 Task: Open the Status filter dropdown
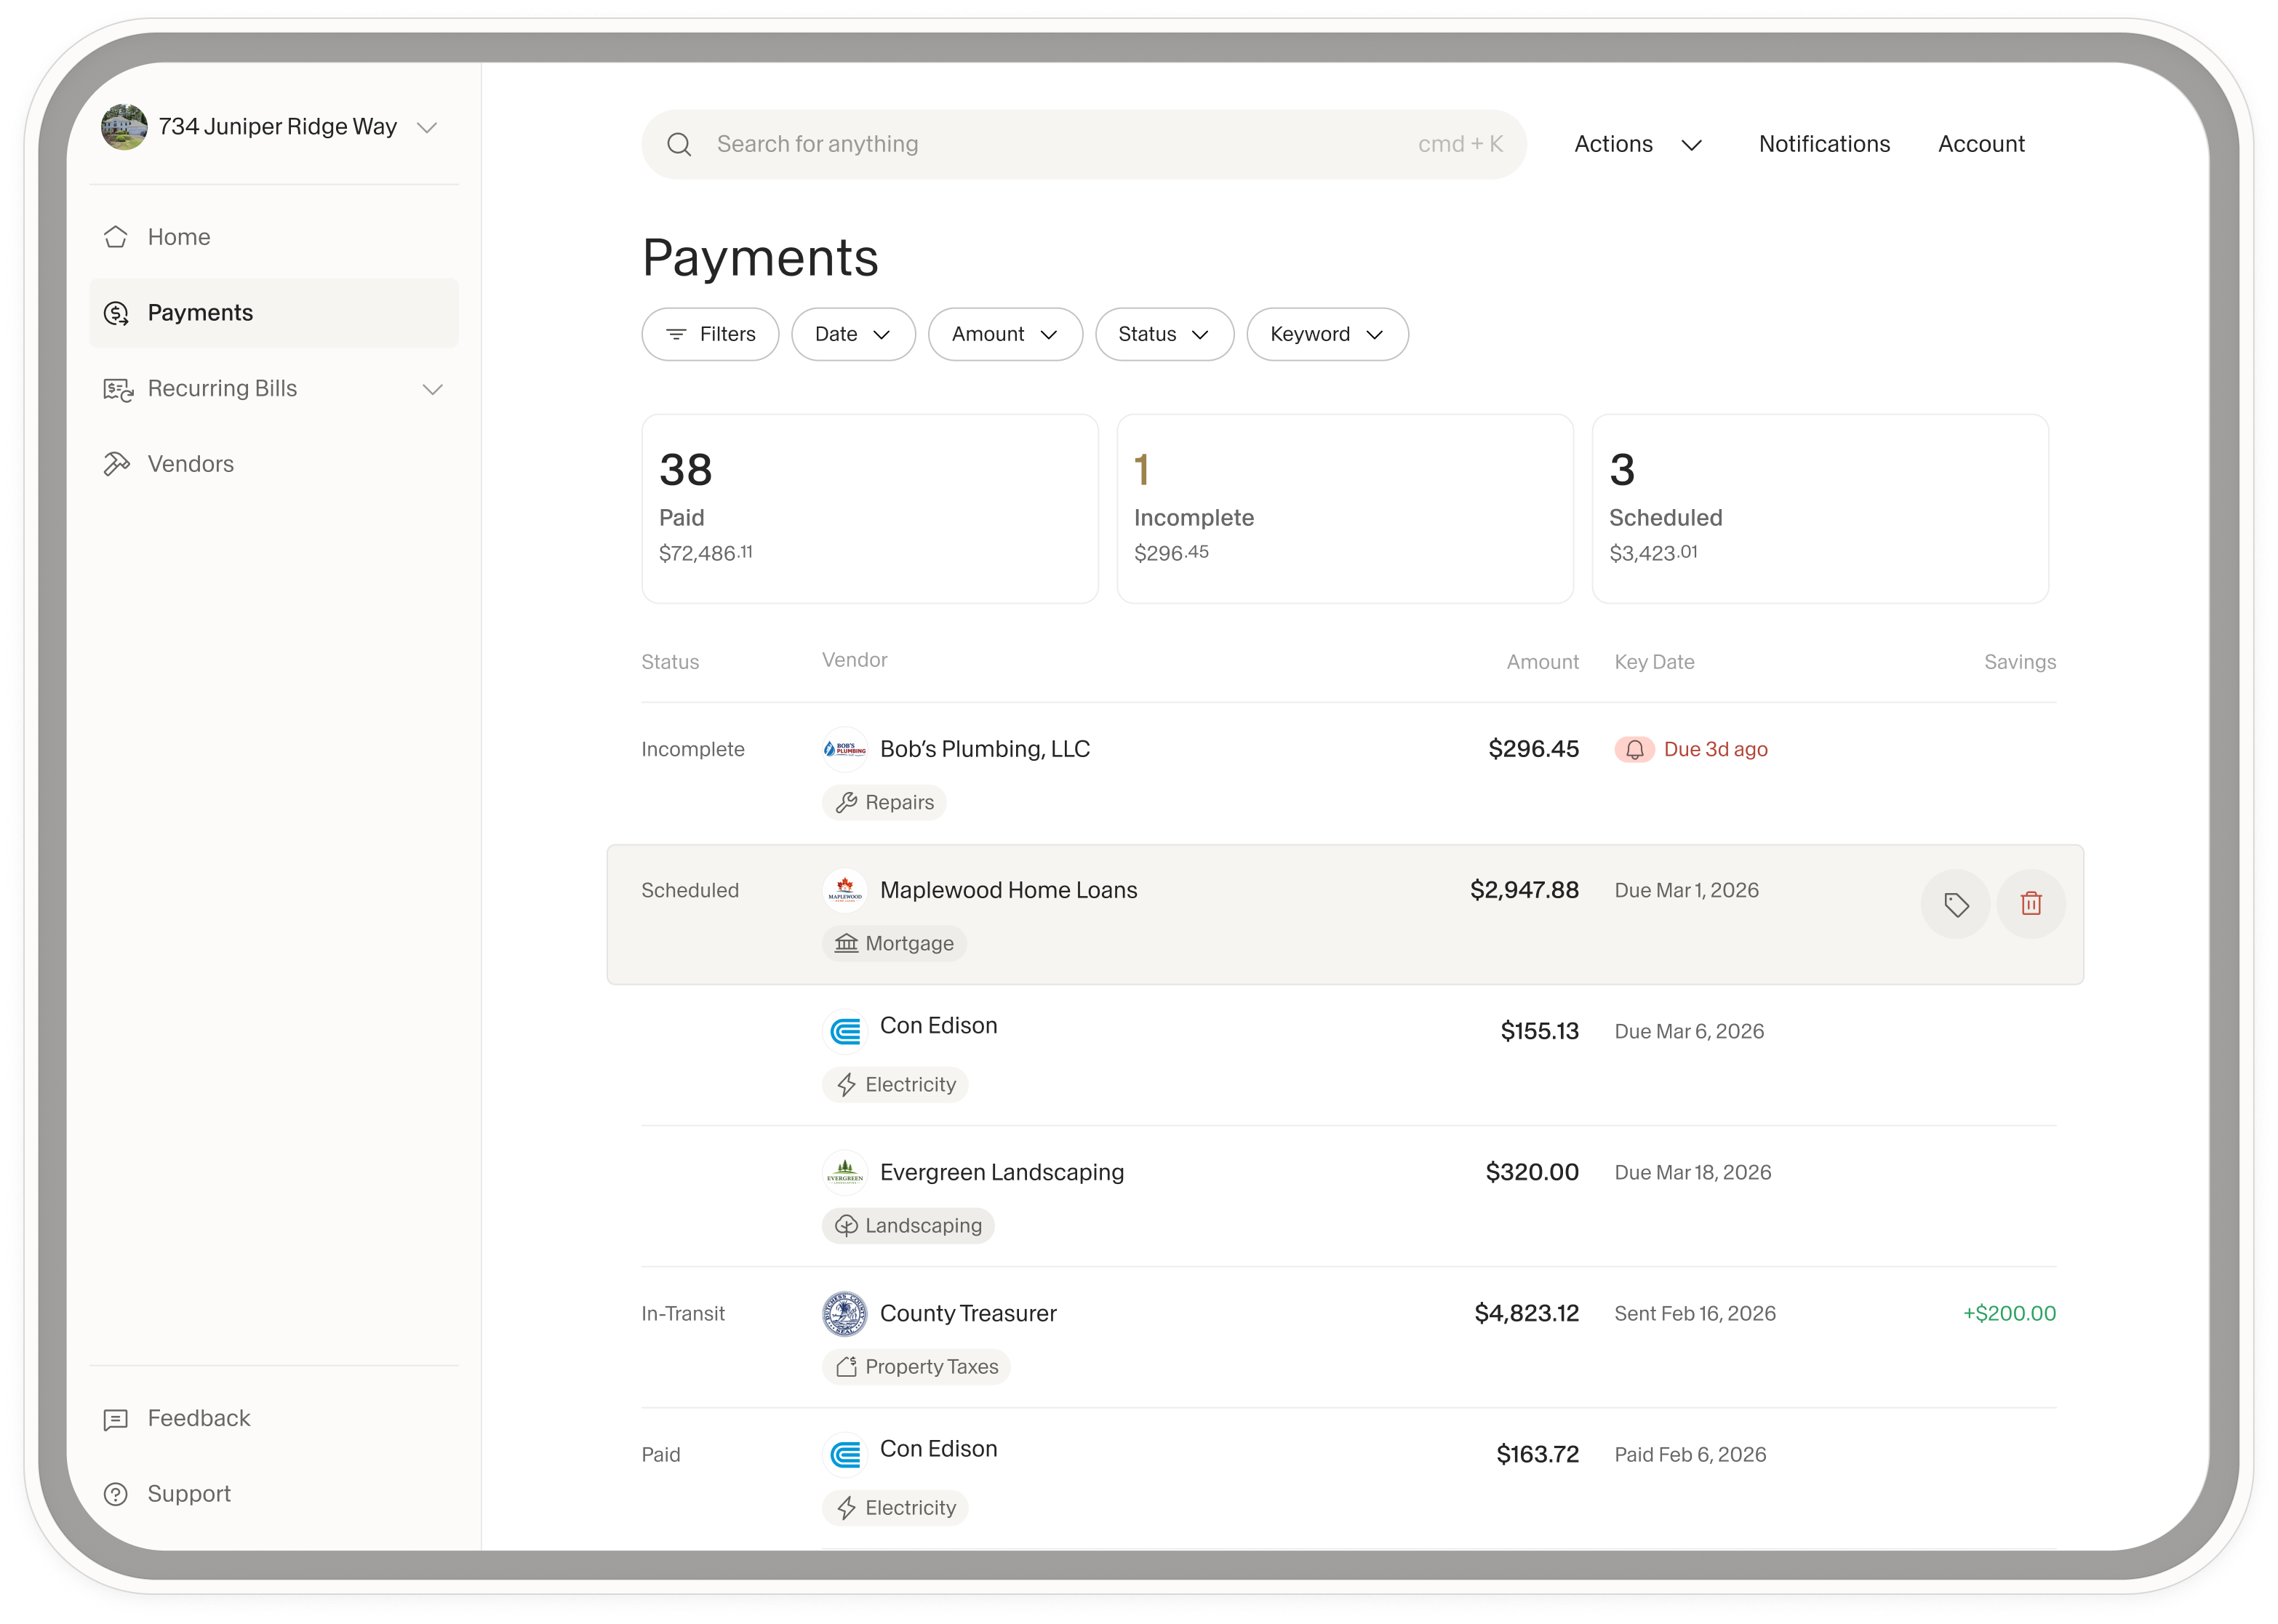pos(1163,334)
